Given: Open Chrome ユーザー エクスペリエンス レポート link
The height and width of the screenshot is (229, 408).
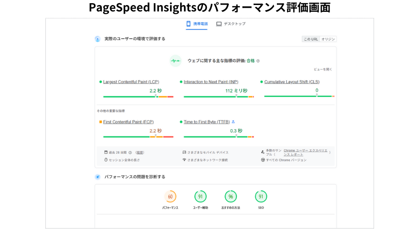Looking at the screenshot, I should [305, 153].
